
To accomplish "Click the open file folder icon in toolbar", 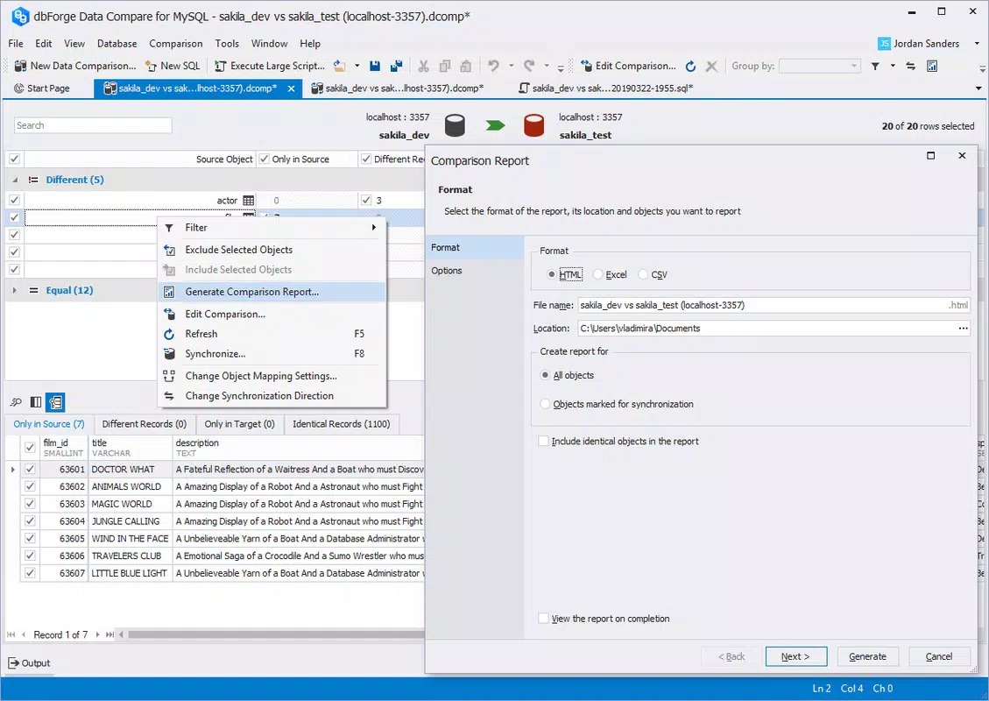I will point(339,66).
